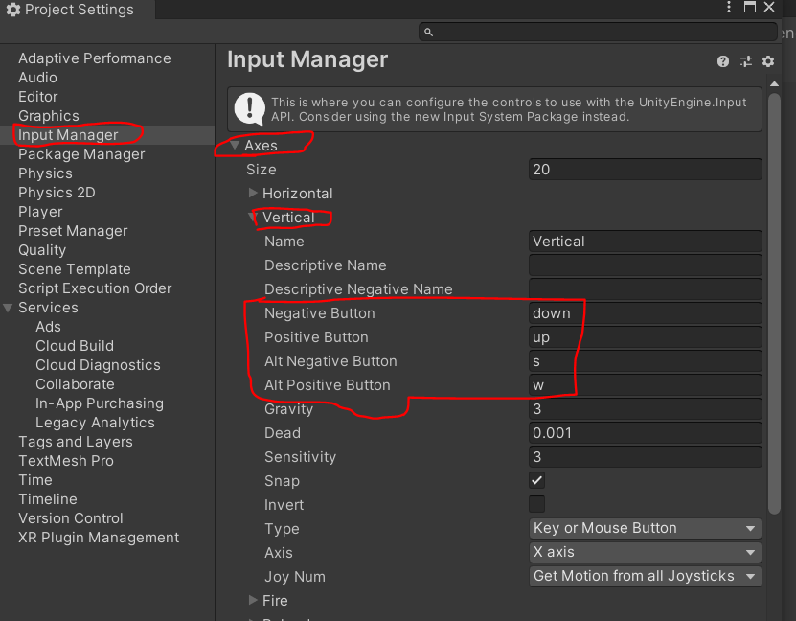Click the Sensitivity value field
796x621 pixels.
(x=646, y=456)
